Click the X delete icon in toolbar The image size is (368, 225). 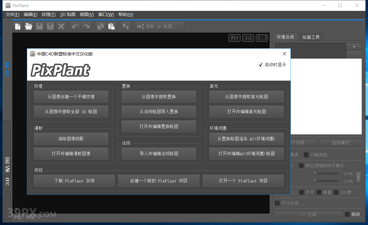[x=61, y=27]
